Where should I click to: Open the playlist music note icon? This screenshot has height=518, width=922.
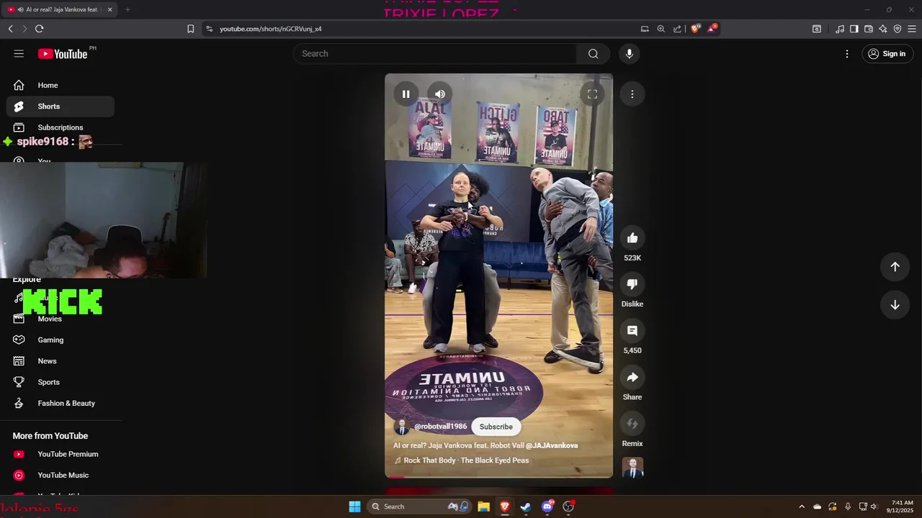(x=840, y=29)
